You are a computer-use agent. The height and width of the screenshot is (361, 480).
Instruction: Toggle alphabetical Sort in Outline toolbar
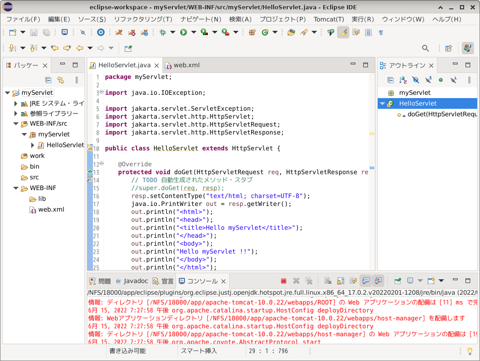pos(403,80)
